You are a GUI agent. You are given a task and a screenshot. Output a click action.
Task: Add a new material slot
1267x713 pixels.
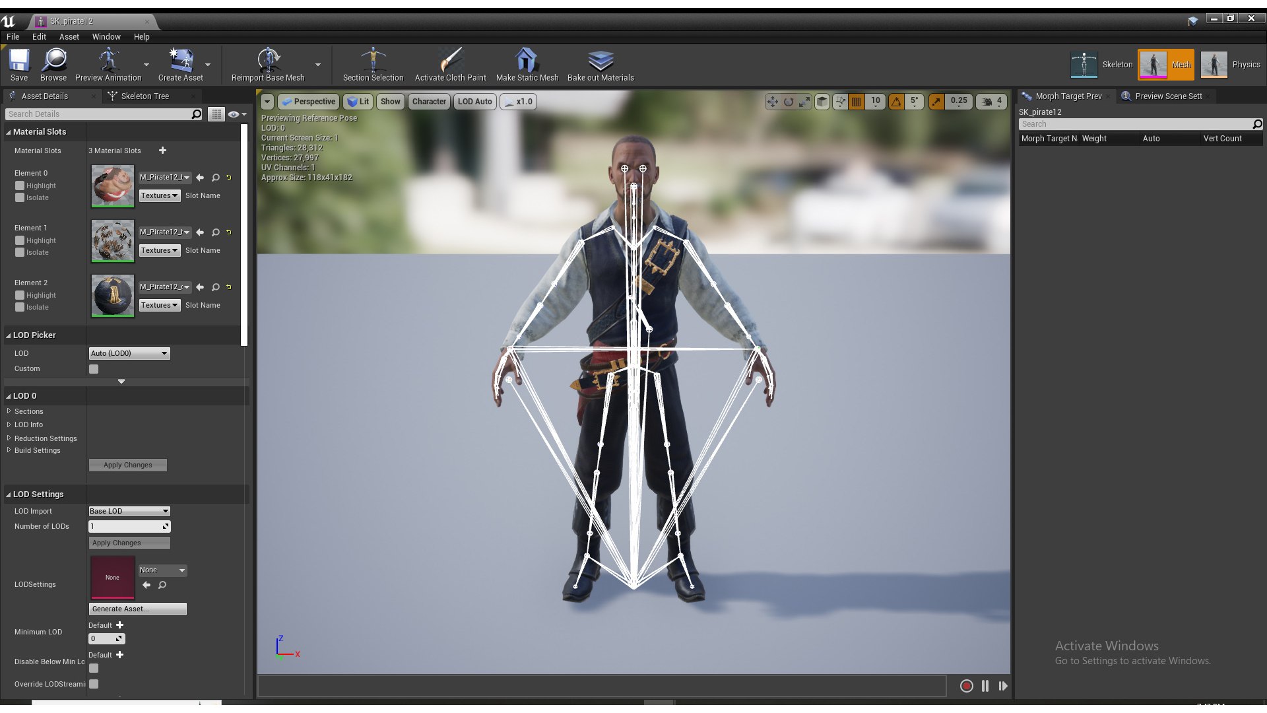coord(162,151)
